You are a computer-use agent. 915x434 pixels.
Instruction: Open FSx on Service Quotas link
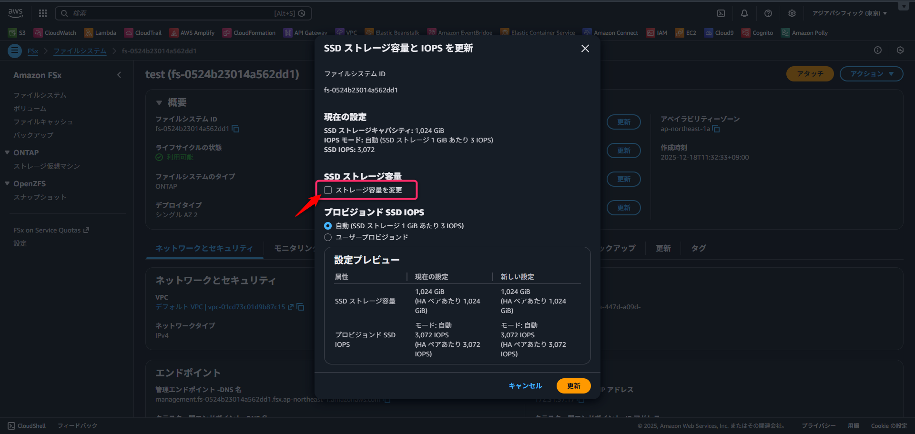tap(51, 230)
